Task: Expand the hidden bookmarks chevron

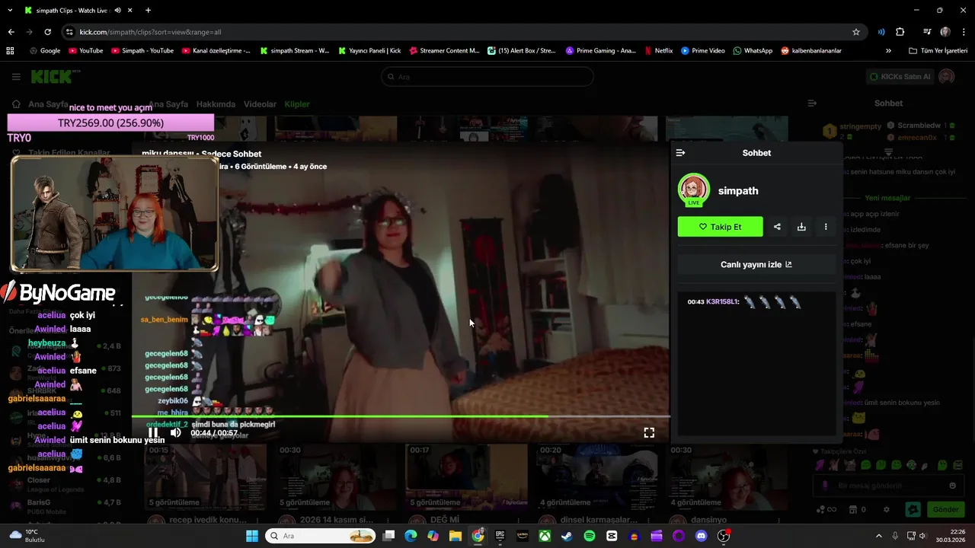Action: click(888, 51)
